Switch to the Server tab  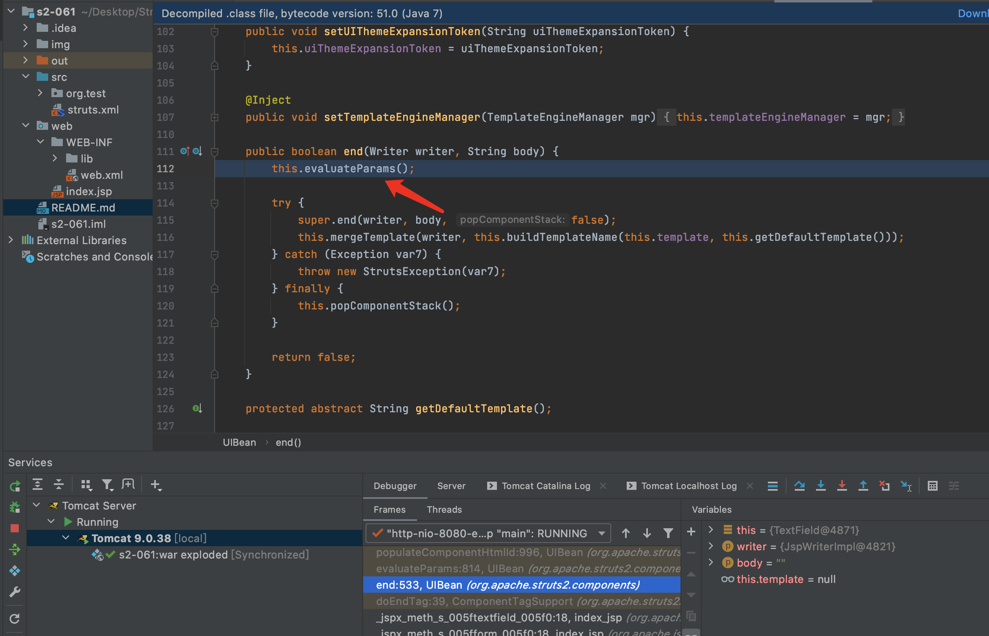[x=451, y=486]
